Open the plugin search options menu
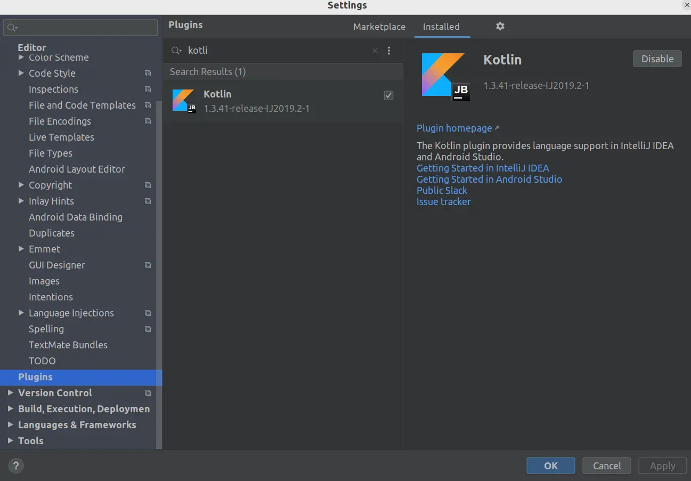The height and width of the screenshot is (481, 691). point(389,51)
